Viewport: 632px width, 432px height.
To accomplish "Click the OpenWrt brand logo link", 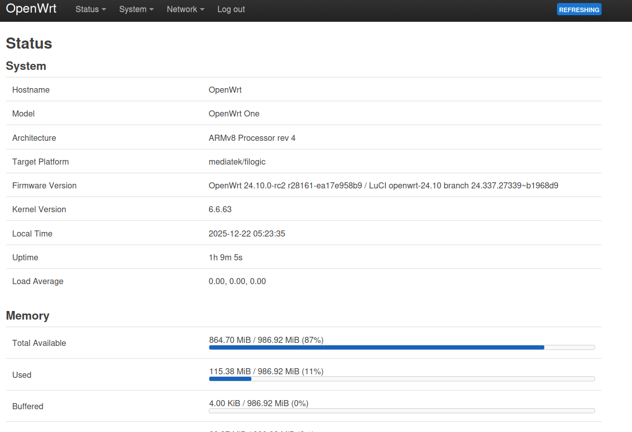I will tap(31, 9).
